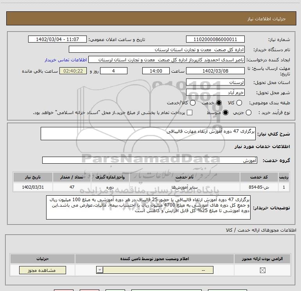Click service name cell سایر آموزش‌ها

tap(185, 187)
